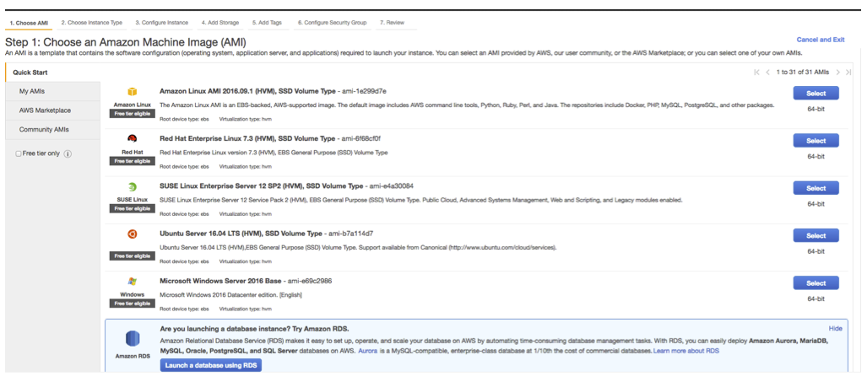Click the Amazon Linux AMI title text
This screenshot has height=382, width=867.
(247, 91)
